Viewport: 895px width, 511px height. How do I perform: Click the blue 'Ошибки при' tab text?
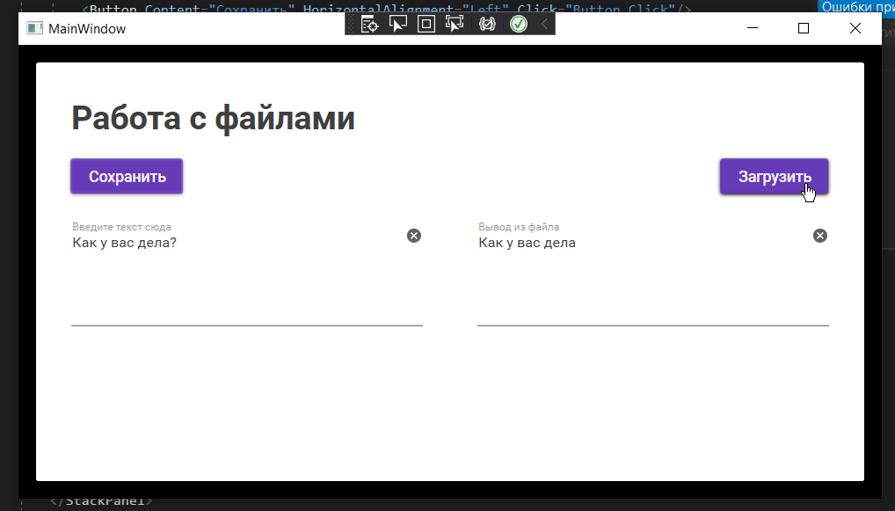tap(857, 6)
